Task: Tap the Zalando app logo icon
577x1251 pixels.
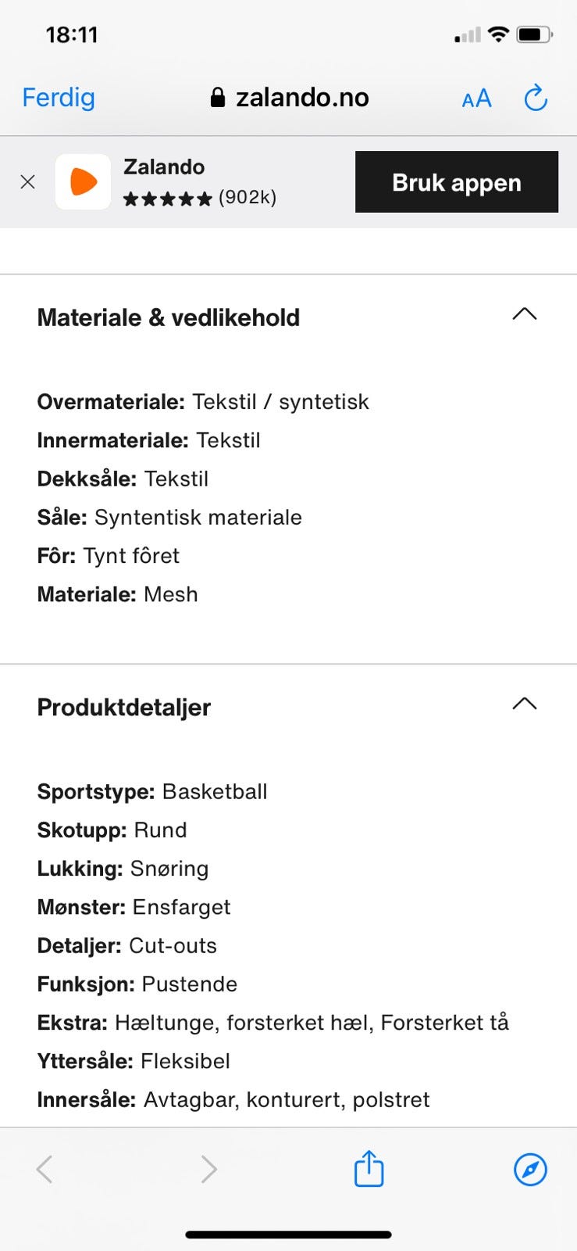Action: [x=83, y=181]
